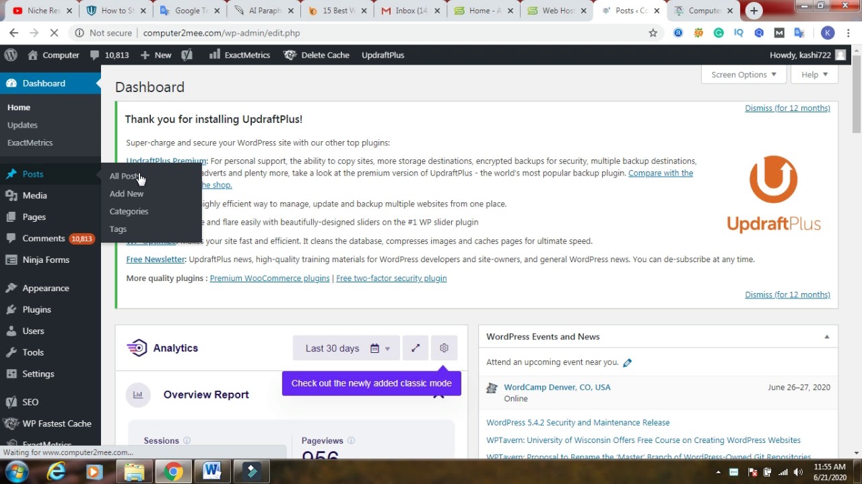Open ExactMetrics in the top admin bar
This screenshot has width=862, height=484.
click(239, 55)
